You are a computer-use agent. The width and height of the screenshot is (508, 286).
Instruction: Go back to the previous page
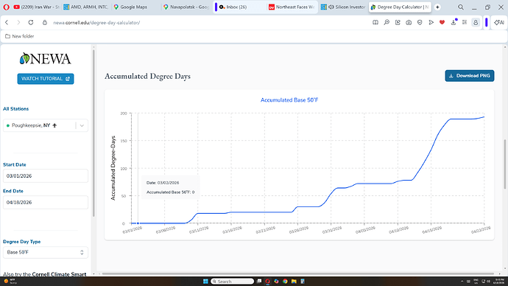pos(7,22)
